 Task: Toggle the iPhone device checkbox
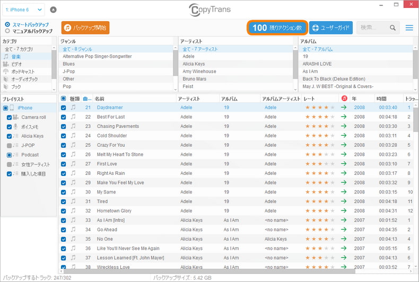point(5,108)
